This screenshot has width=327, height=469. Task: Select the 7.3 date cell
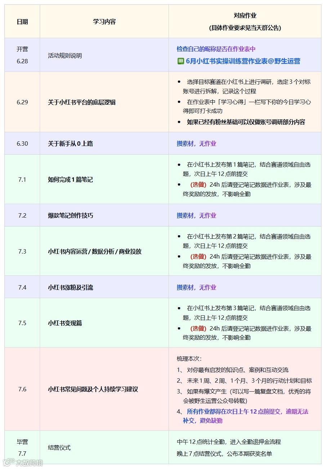(x=22, y=251)
